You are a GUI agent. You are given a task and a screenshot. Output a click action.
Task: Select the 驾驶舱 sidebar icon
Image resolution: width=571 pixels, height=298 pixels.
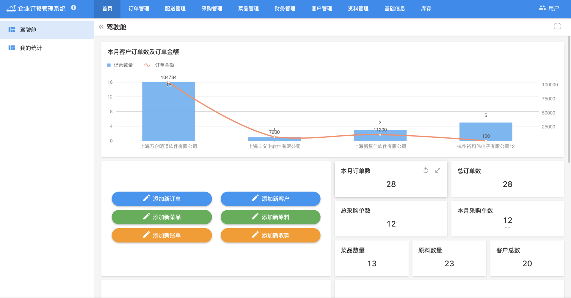click(12, 30)
